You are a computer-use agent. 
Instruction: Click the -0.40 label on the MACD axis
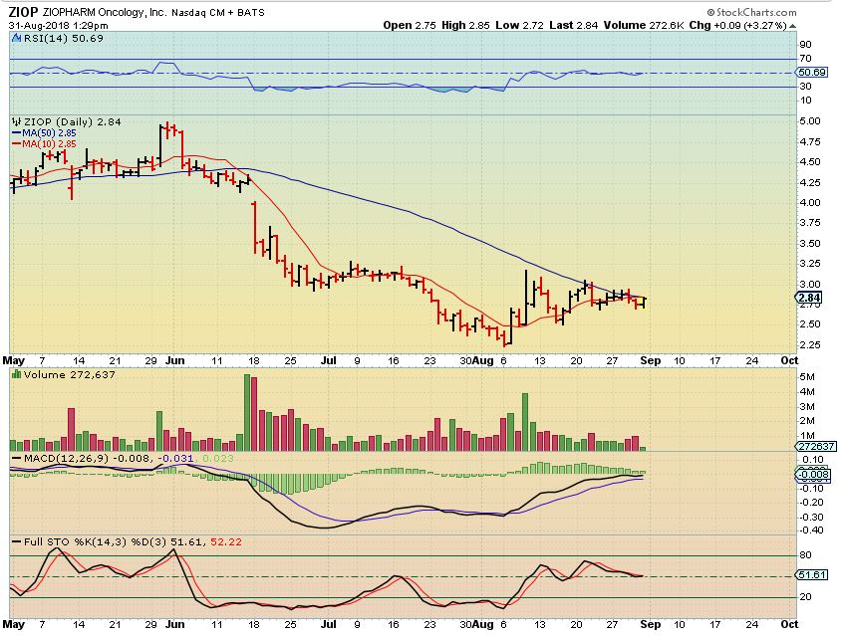812,530
